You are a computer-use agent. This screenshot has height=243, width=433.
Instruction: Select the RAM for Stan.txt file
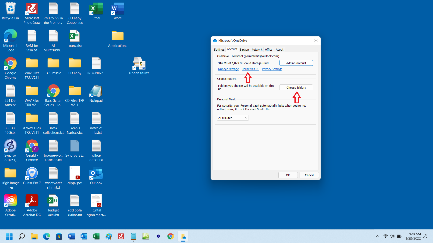[32, 41]
